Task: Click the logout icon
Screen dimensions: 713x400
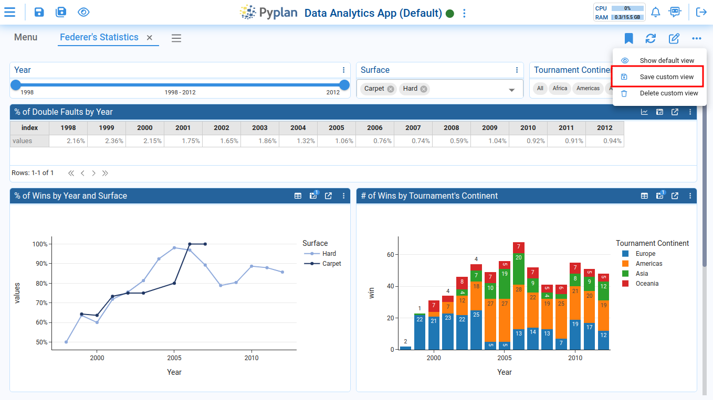Action: click(x=701, y=12)
